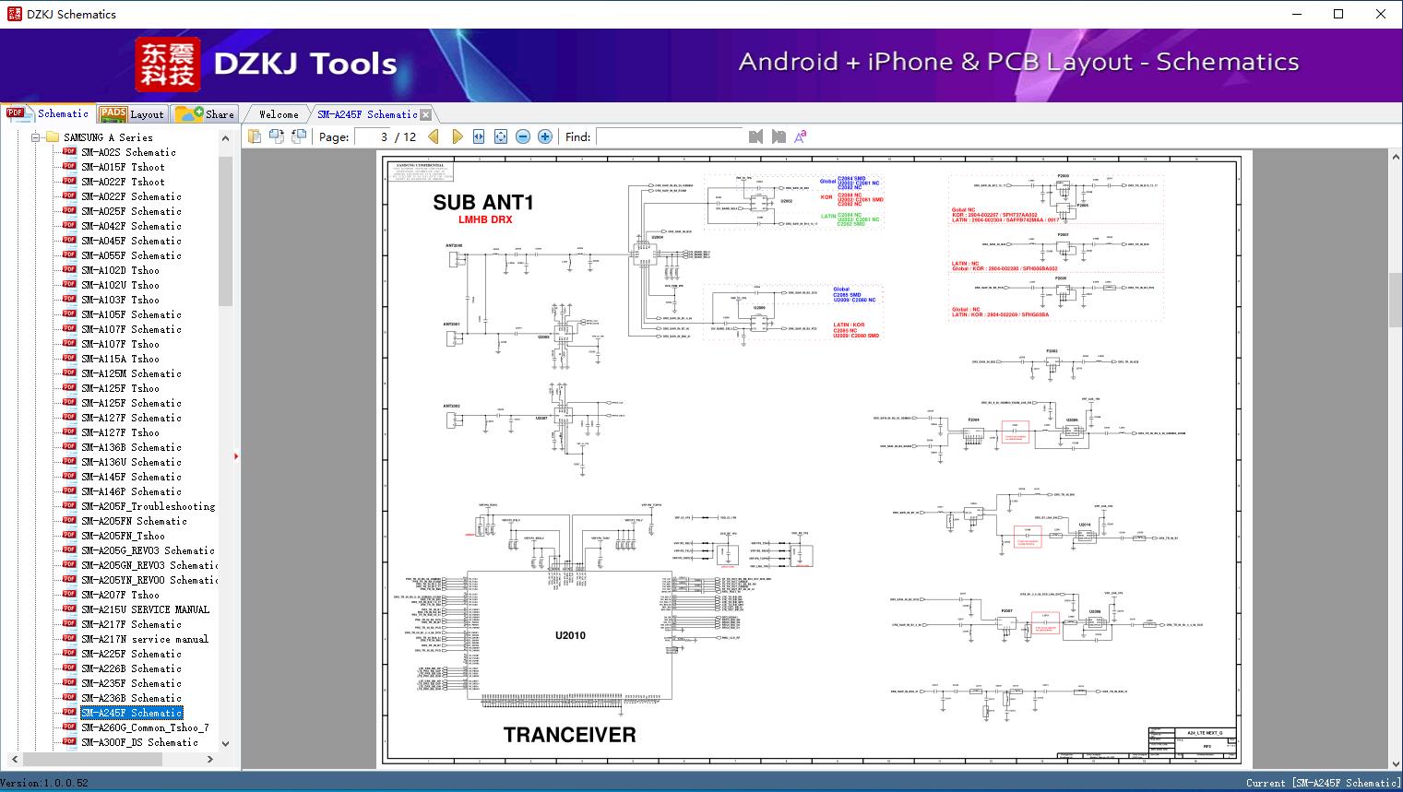Image resolution: width=1403 pixels, height=792 pixels.
Task: Open SM-A105F Schematic file
Action: pos(131,314)
